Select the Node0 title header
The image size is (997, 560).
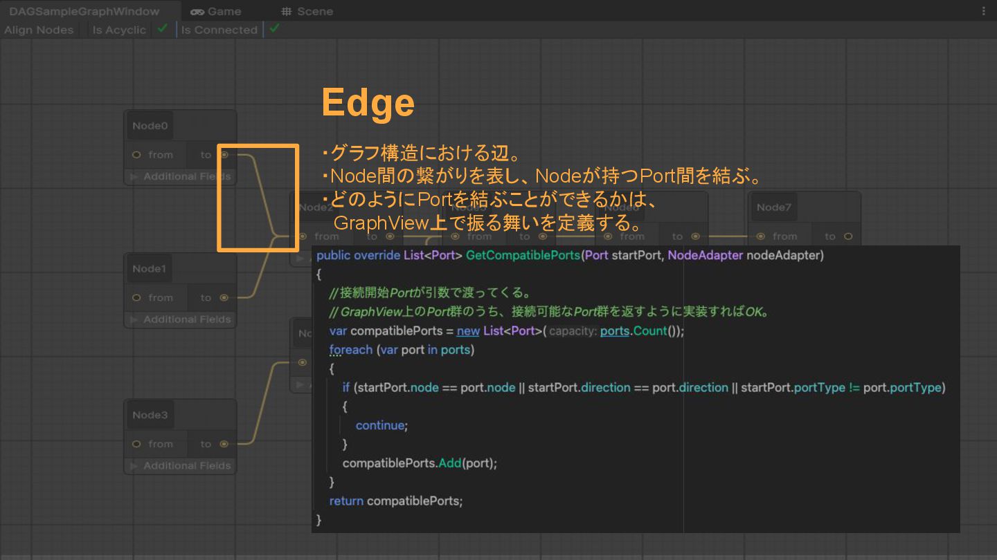click(x=150, y=126)
